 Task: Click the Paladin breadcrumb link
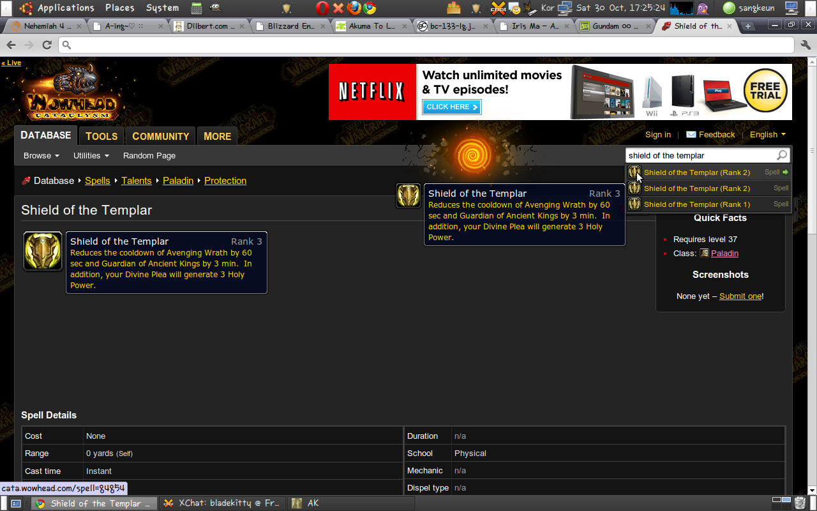pos(178,181)
